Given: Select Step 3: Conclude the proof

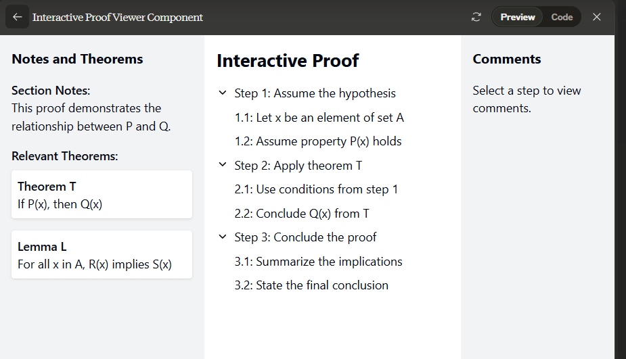Looking at the screenshot, I should 305,237.
